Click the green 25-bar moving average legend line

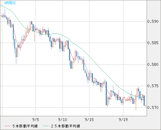[x=46, y=126]
